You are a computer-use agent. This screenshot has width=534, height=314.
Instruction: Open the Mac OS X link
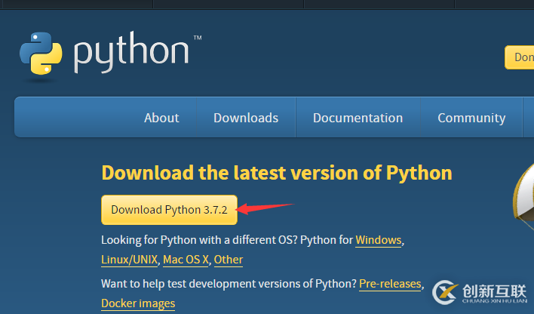coord(186,260)
